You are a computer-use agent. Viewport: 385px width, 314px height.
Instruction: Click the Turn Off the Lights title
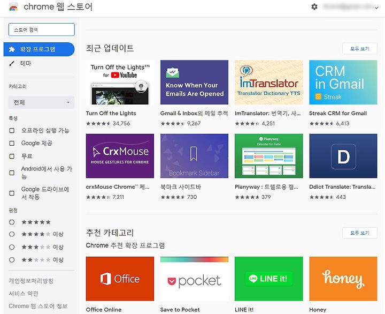point(111,113)
